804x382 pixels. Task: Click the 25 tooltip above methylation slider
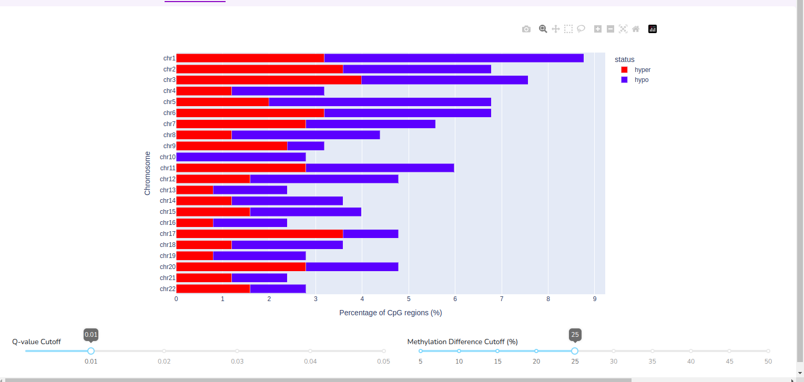(x=575, y=335)
